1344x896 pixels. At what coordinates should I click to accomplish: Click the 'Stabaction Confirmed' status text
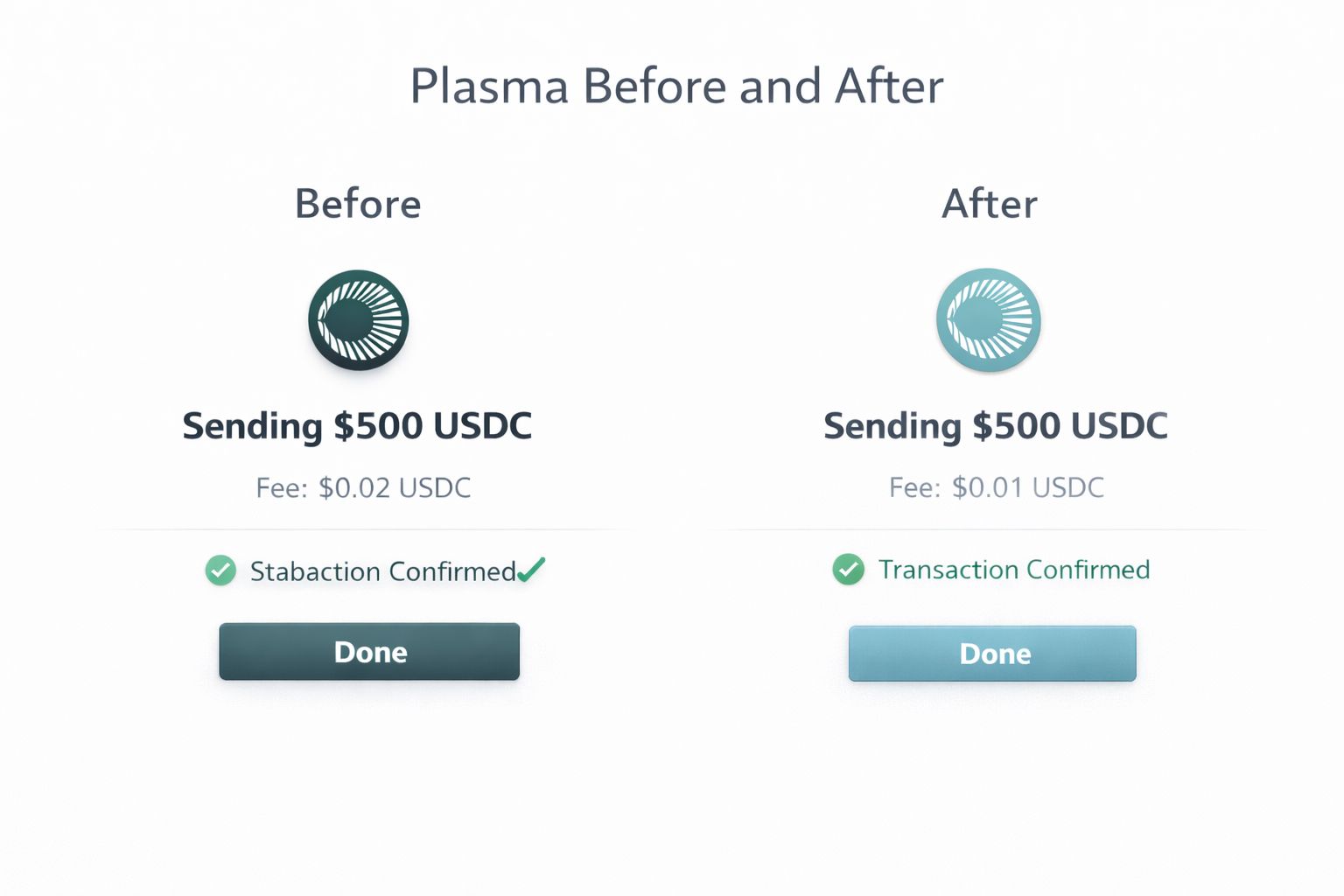[x=382, y=571]
